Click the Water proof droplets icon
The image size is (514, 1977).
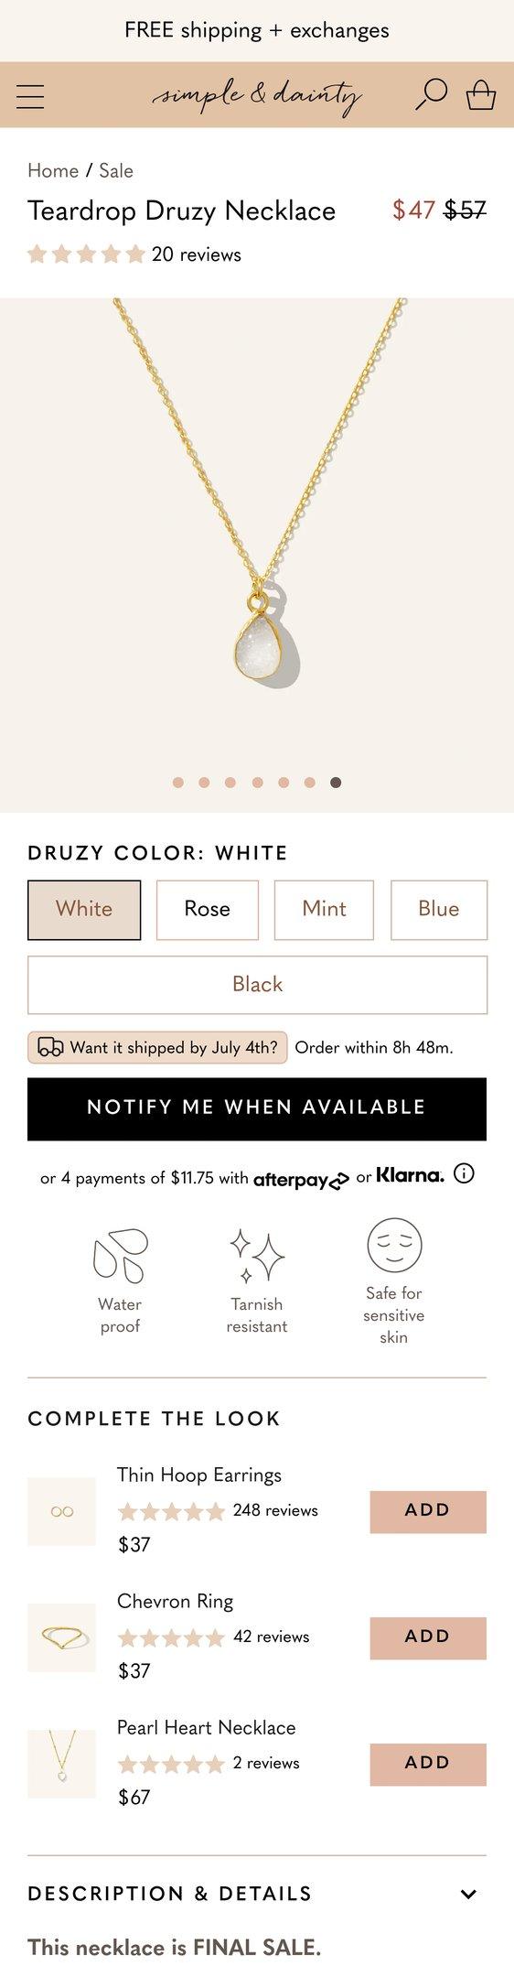[x=120, y=1255]
